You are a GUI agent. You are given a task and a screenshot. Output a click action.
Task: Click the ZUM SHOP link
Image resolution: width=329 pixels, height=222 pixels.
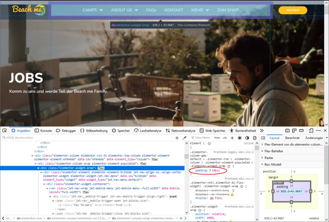coord(228,10)
